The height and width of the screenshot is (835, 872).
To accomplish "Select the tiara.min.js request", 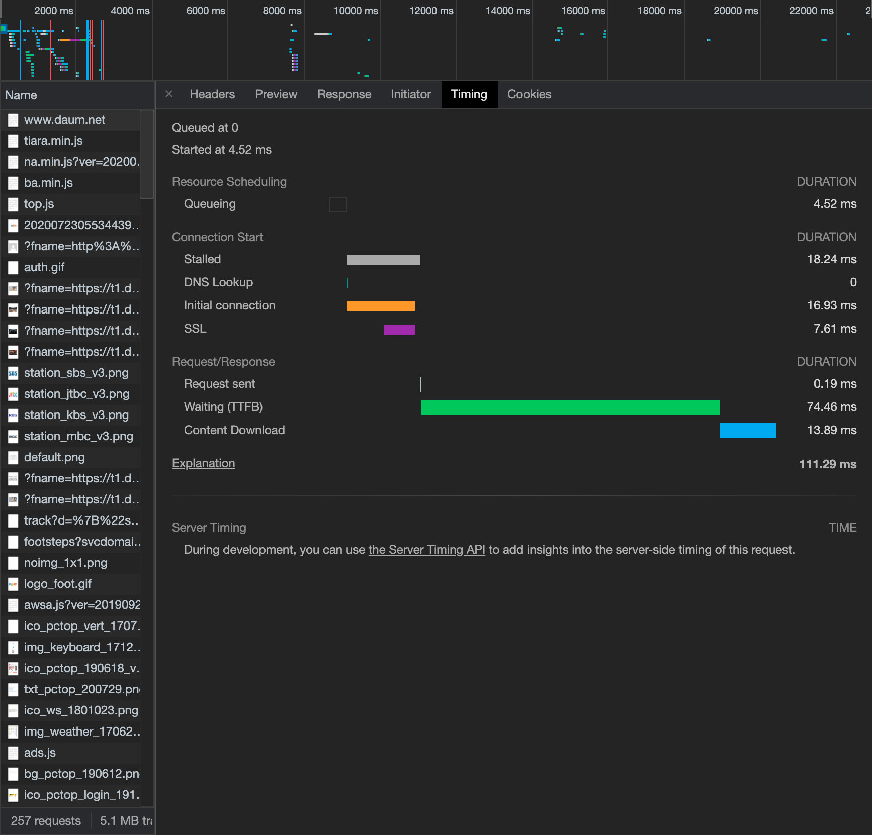I will click(x=70, y=141).
